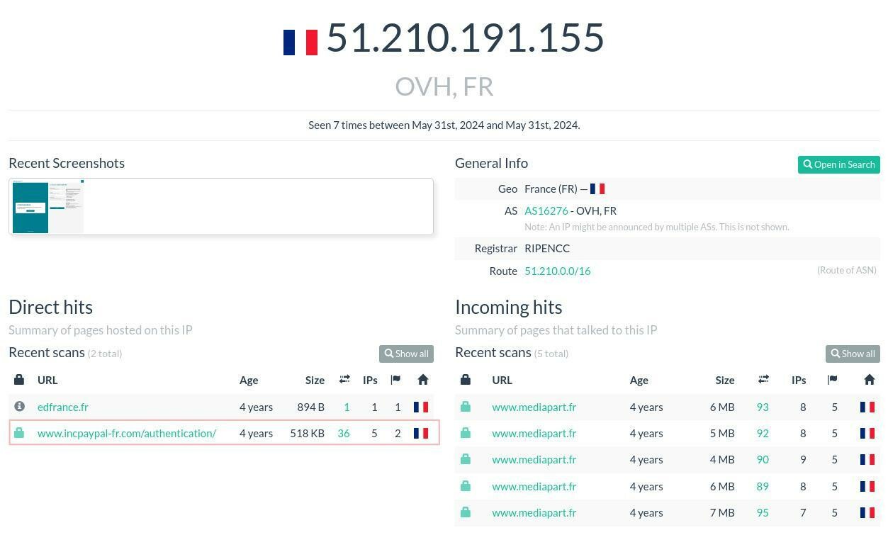
Task: Click the (2 total) scans count
Action: point(105,353)
